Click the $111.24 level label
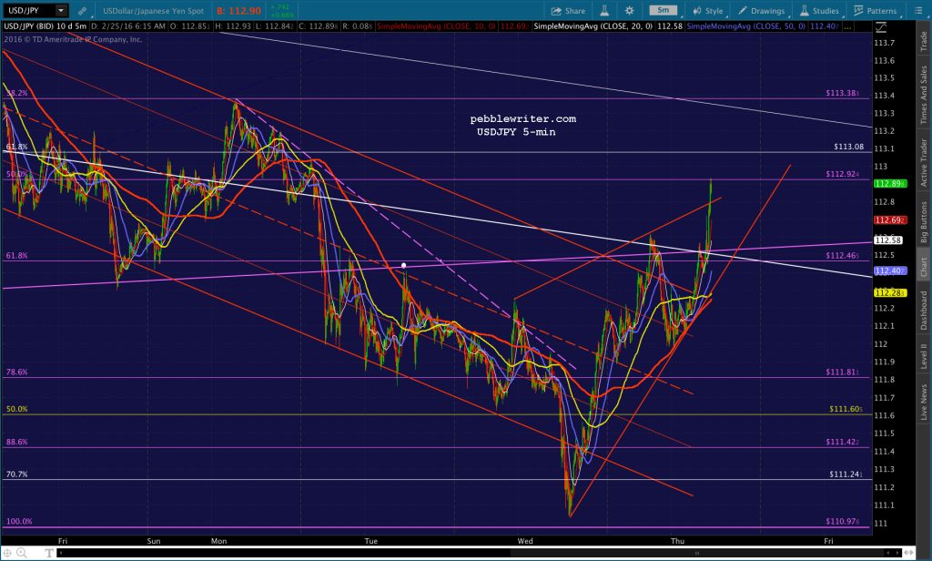 pos(846,474)
